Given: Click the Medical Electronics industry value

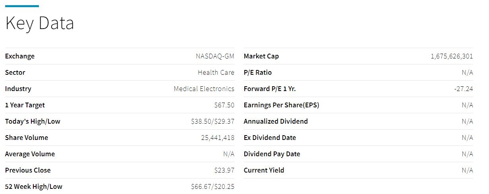Looking at the screenshot, I should pyautogui.click(x=204, y=89).
